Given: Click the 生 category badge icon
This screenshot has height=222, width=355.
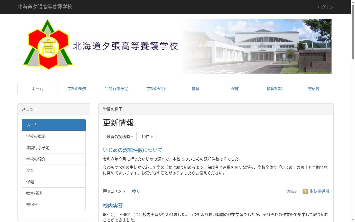Looking at the screenshot, I should click(305, 191).
